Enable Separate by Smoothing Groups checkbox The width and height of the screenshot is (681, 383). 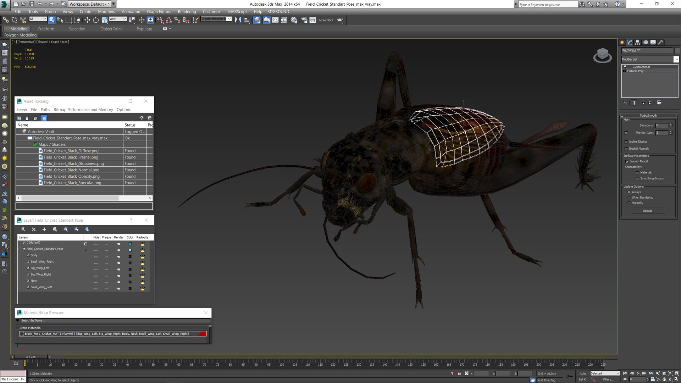click(x=637, y=179)
